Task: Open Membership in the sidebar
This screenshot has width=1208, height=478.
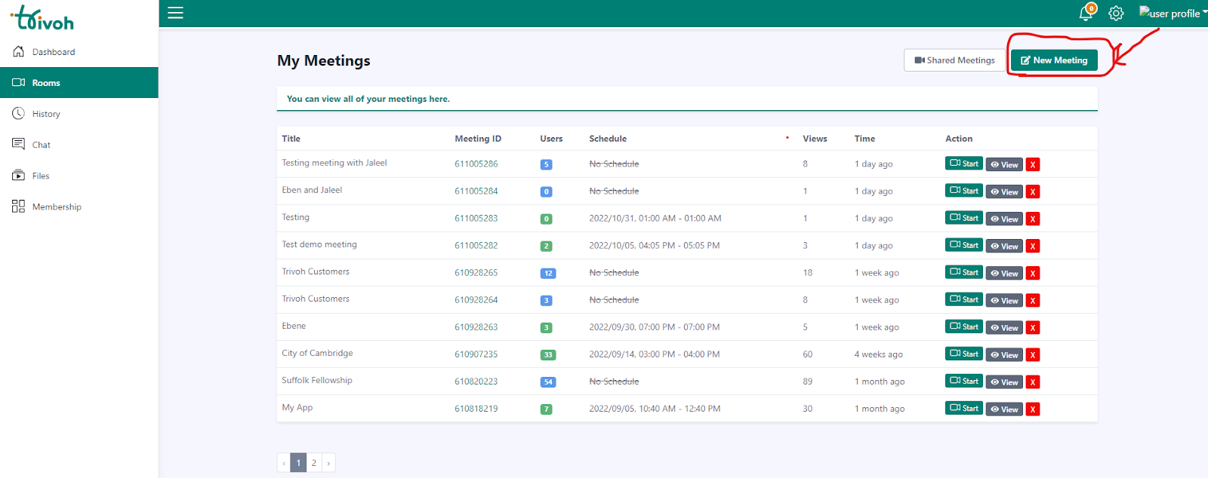Action: click(57, 207)
